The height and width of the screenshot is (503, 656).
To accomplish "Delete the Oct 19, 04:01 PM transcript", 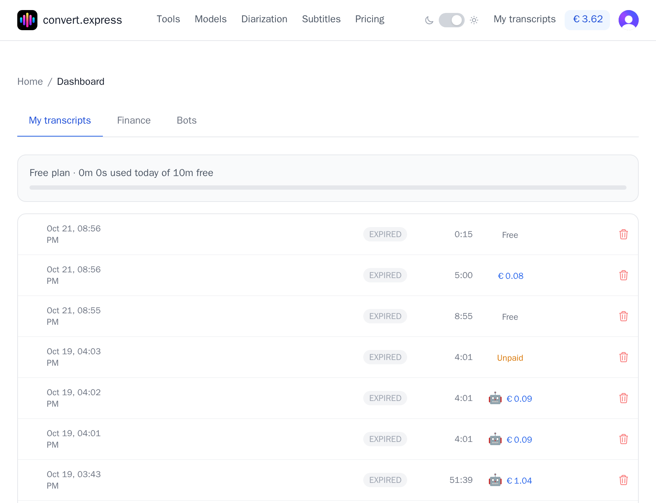I will pos(624,439).
